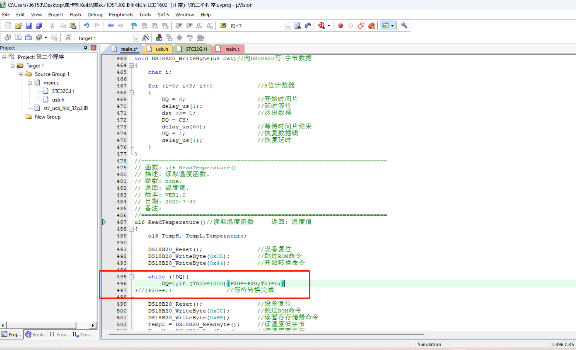The width and height of the screenshot is (576, 350).
Task: Open Options for Target wand icon
Action: pyautogui.click(x=146, y=37)
